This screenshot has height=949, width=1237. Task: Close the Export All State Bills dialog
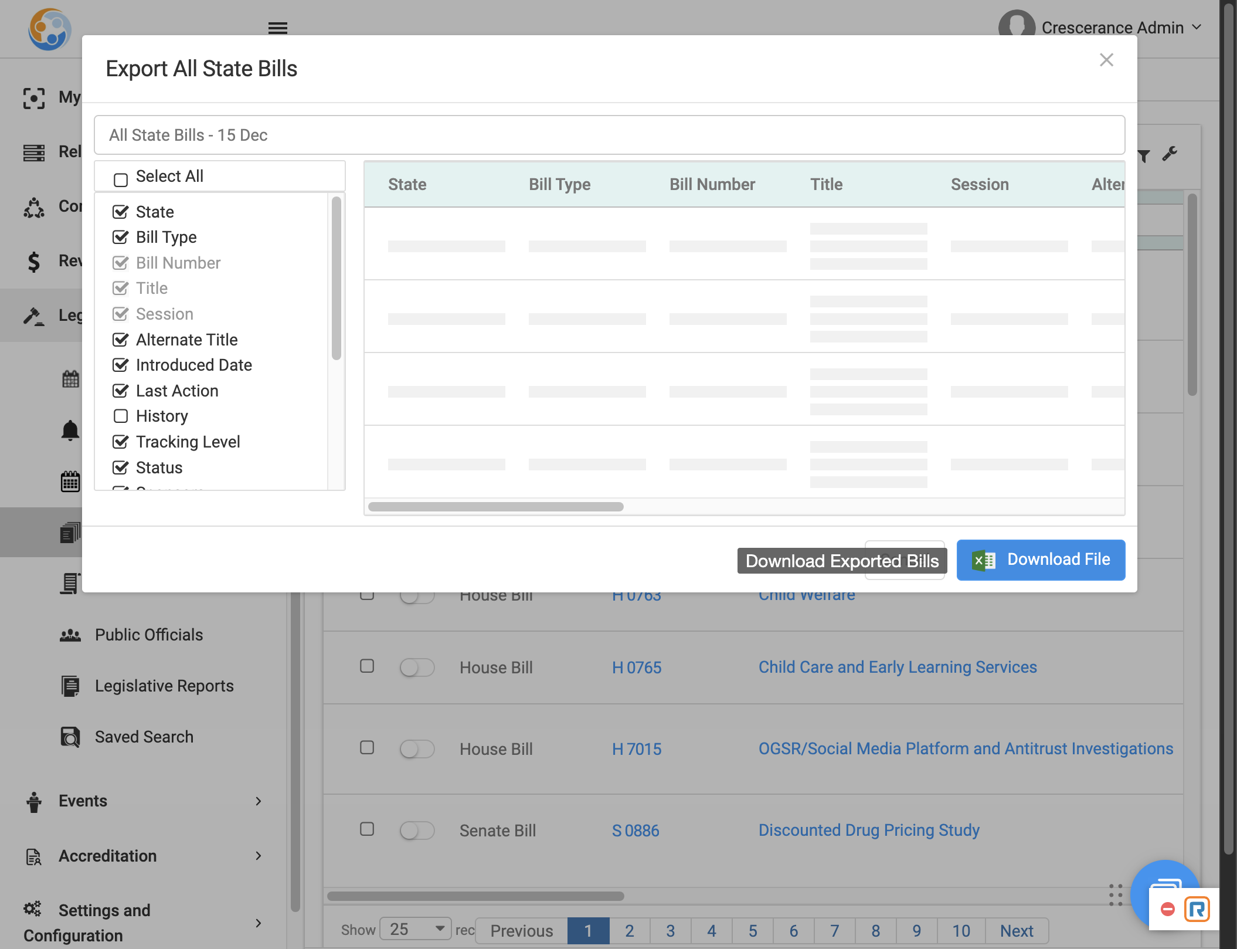pyautogui.click(x=1106, y=60)
